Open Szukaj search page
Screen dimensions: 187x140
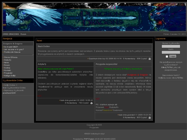tap(7, 68)
